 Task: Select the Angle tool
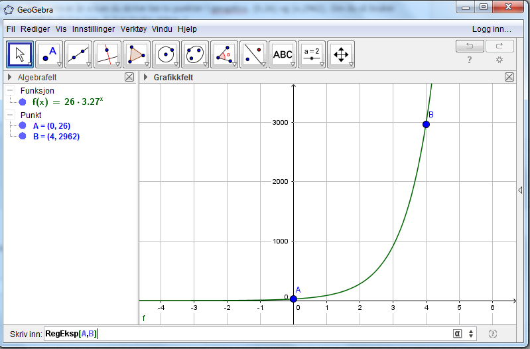[x=224, y=54]
